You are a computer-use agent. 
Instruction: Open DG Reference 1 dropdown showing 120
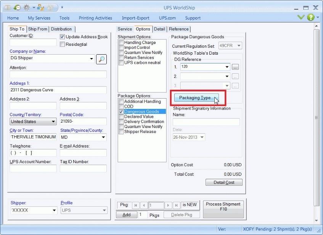pos(227,67)
